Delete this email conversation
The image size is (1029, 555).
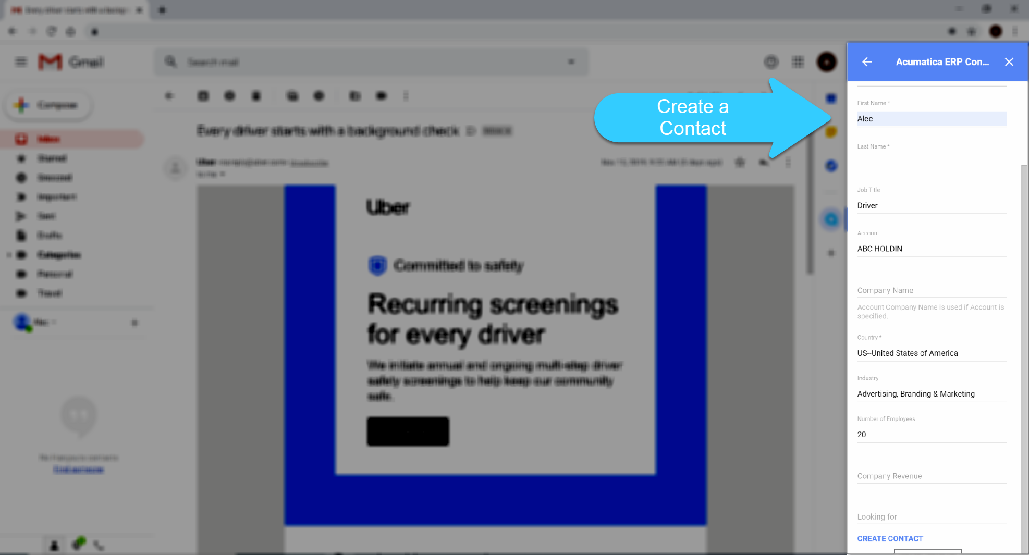256,96
